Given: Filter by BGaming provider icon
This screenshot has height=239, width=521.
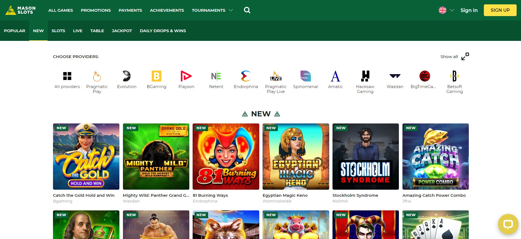Looking at the screenshot, I should [x=157, y=76].
